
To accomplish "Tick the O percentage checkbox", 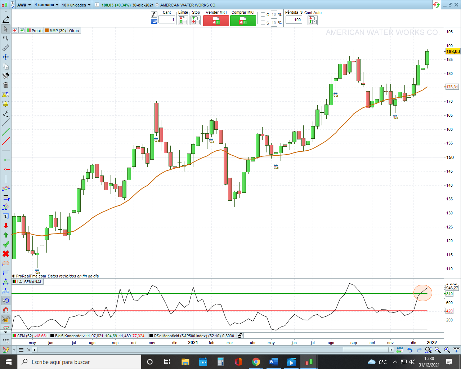I will (263, 15).
